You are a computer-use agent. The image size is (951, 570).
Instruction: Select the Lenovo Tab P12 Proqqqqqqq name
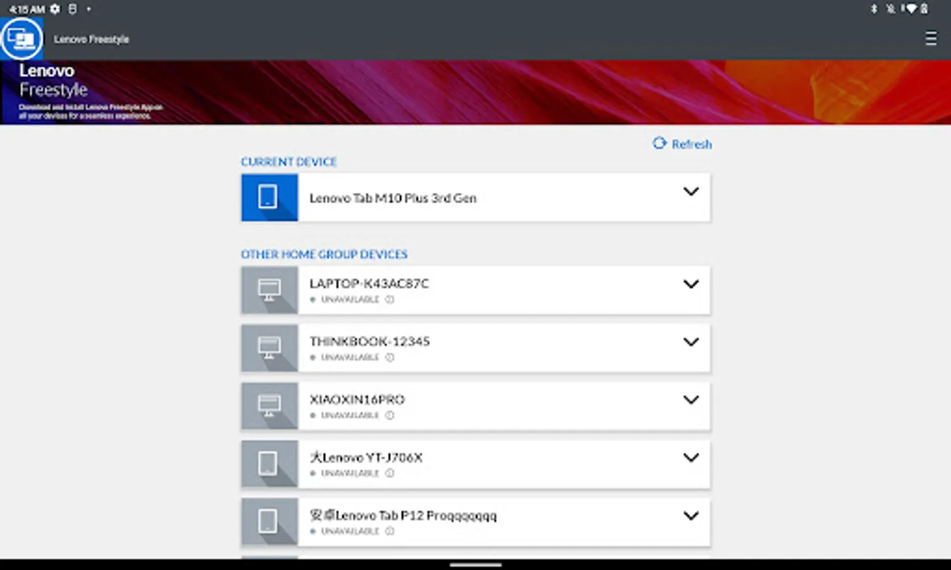[403, 516]
